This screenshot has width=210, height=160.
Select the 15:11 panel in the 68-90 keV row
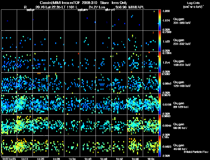pos(25,125)
